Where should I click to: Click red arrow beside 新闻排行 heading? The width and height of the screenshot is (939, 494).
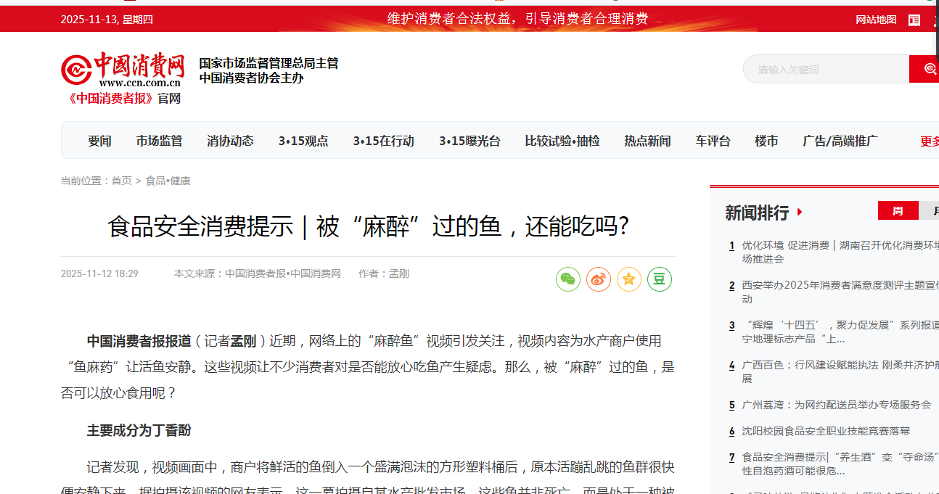[800, 213]
